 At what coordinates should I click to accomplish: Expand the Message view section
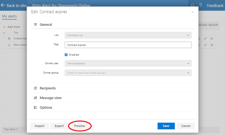pyautogui.click(x=112, y=98)
